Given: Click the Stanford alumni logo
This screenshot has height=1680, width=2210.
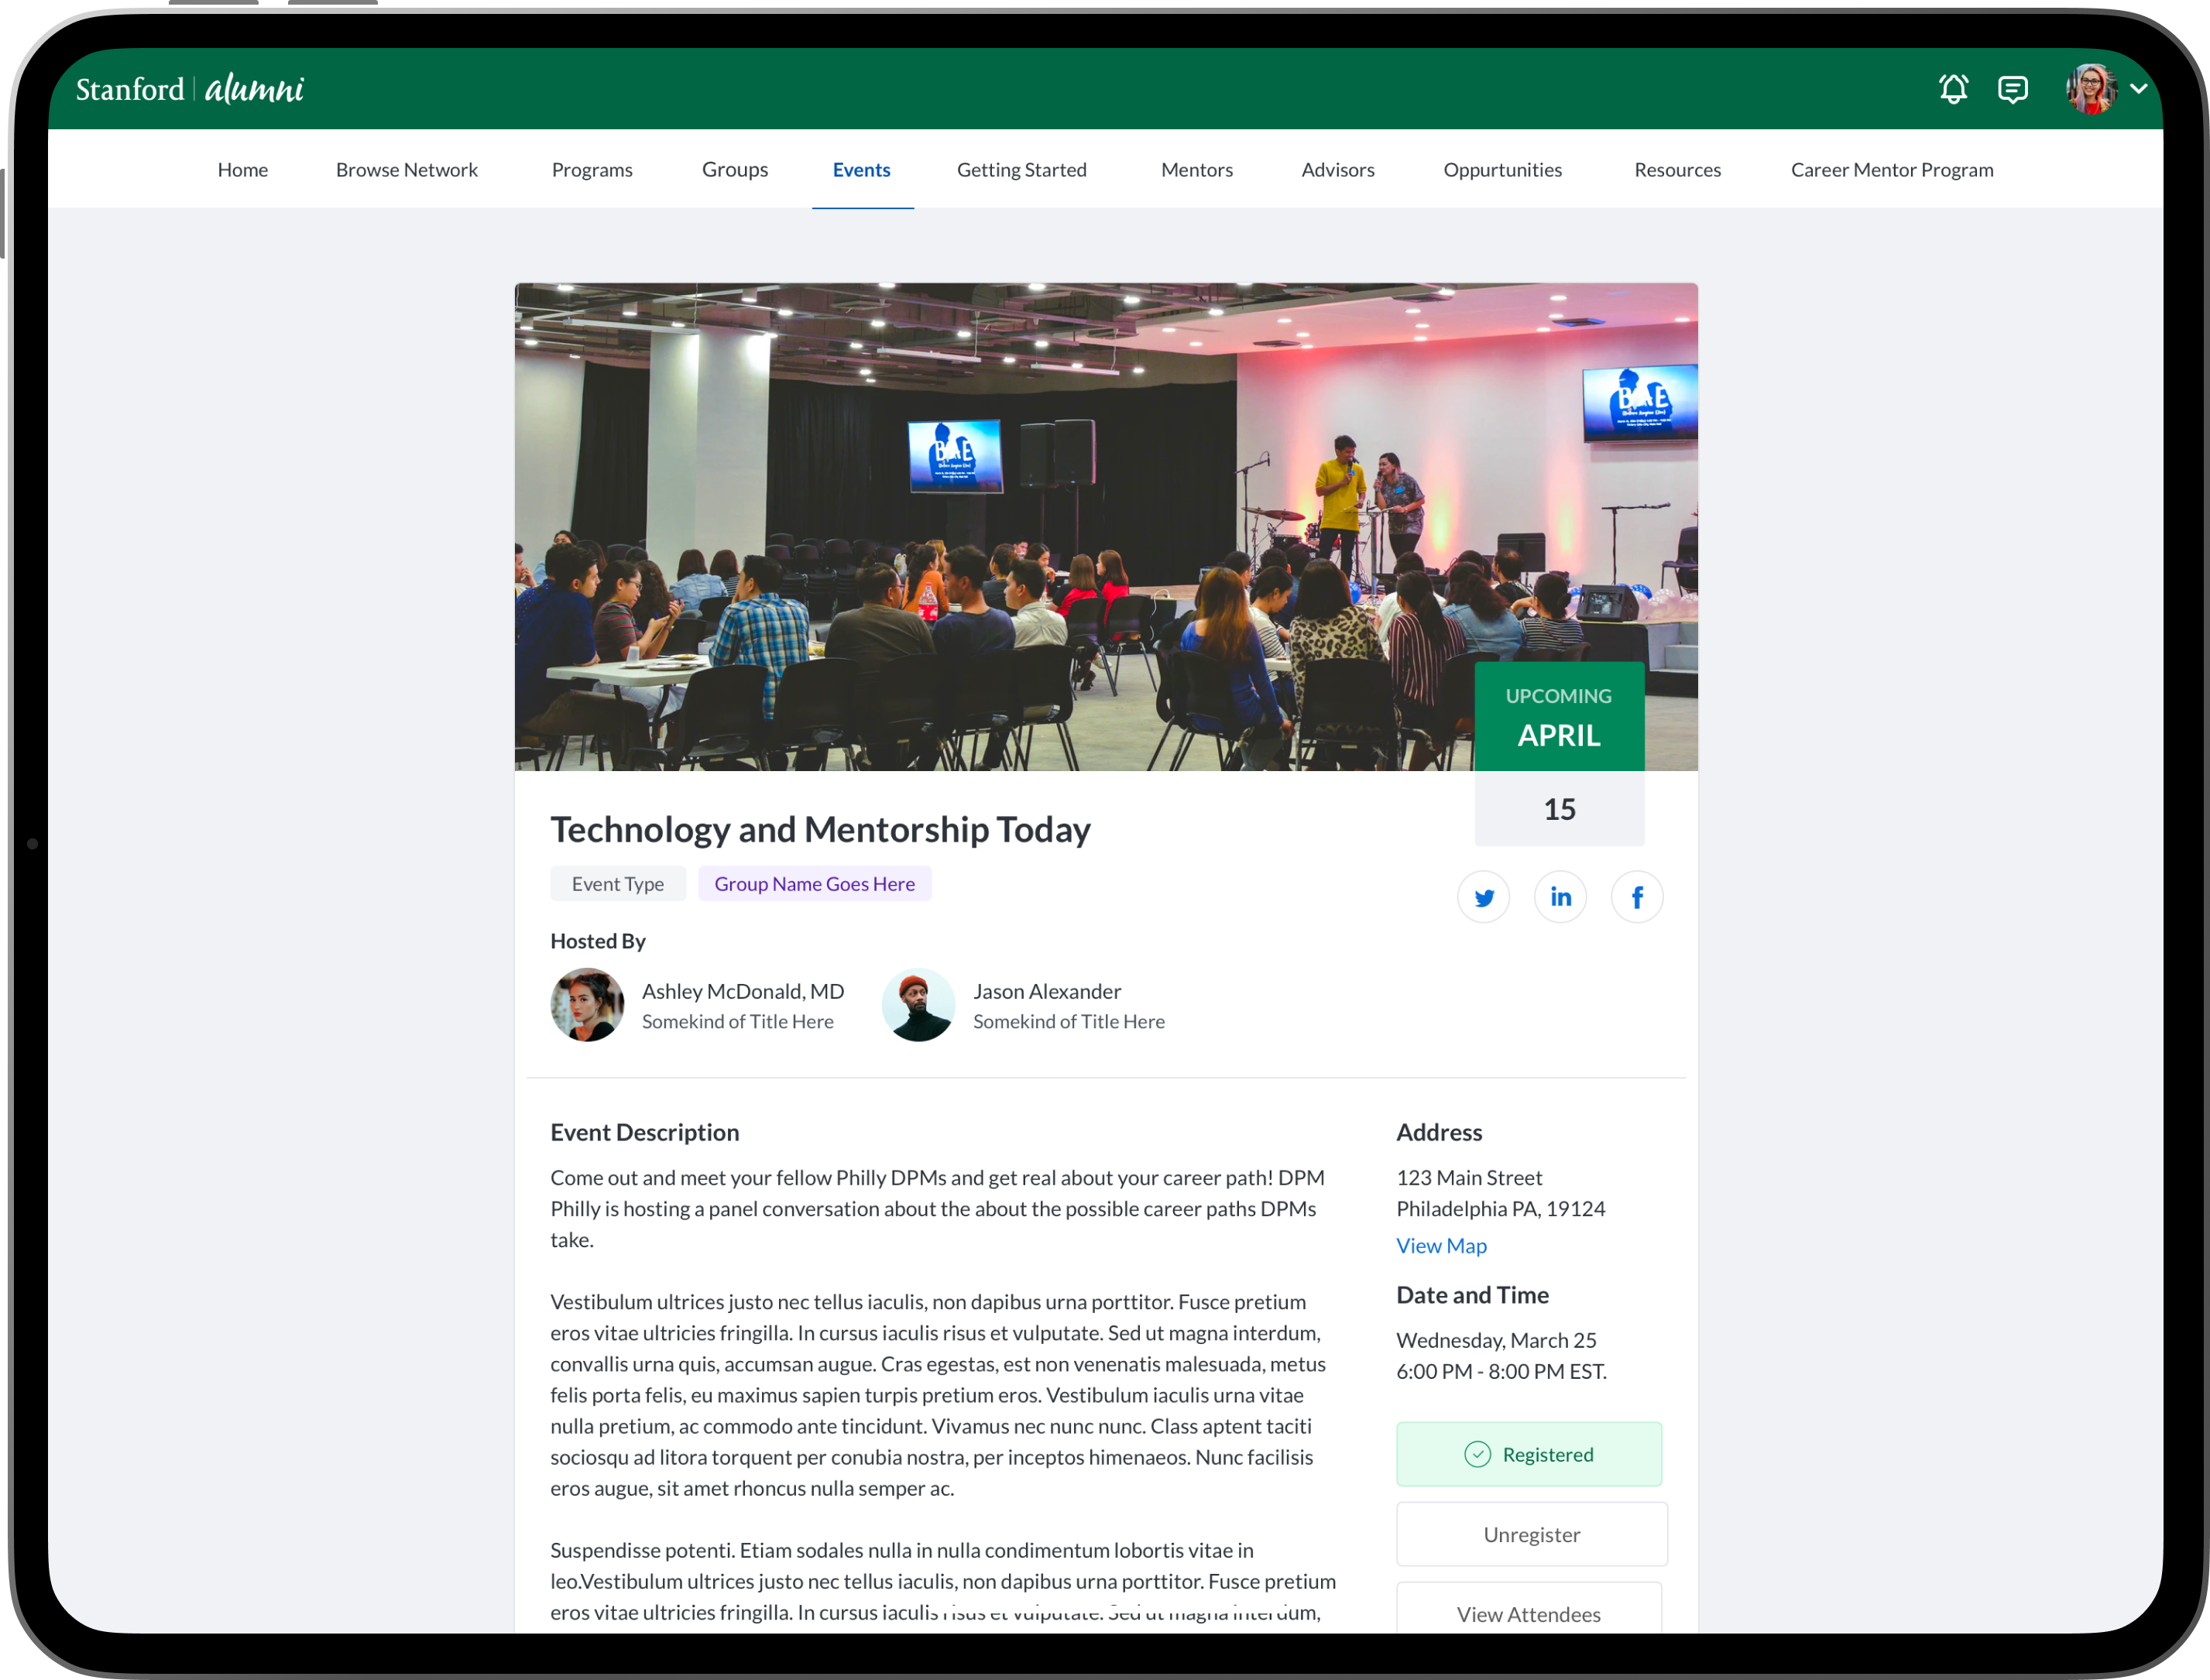Looking at the screenshot, I should tap(190, 89).
